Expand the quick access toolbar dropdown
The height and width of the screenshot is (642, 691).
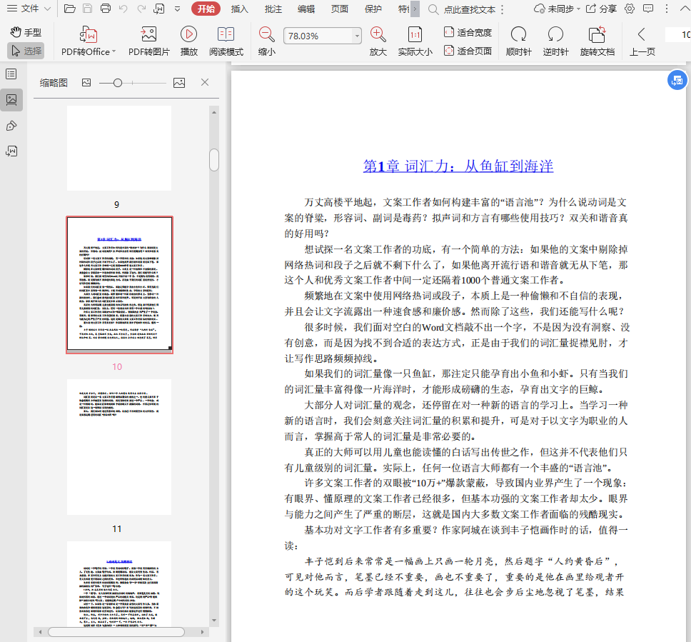(177, 9)
